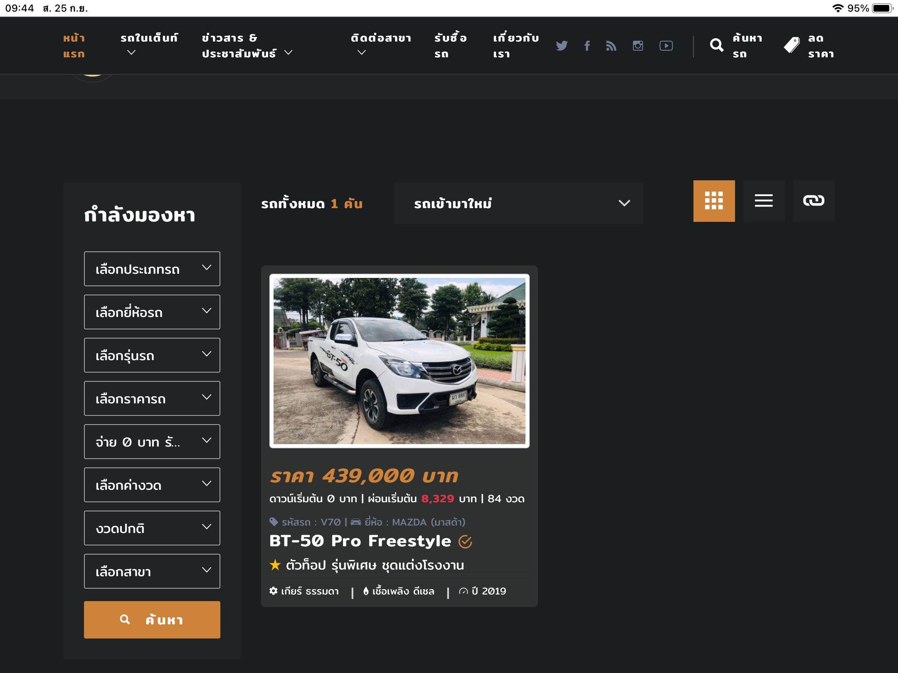This screenshot has height=673, width=898.
Task: Open the YouTube icon link
Action: coord(666,46)
